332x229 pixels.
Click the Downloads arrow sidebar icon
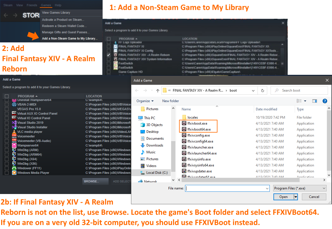coord(143,145)
